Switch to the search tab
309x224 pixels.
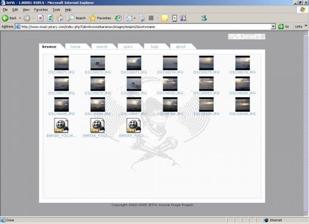[x=102, y=47]
